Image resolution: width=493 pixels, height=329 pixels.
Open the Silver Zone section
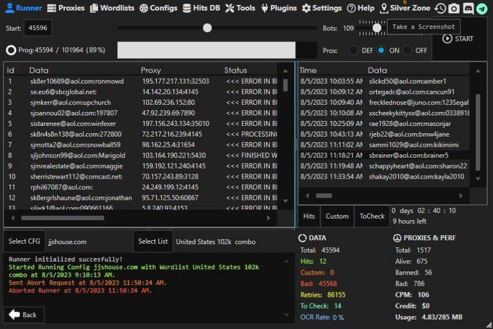click(x=405, y=8)
